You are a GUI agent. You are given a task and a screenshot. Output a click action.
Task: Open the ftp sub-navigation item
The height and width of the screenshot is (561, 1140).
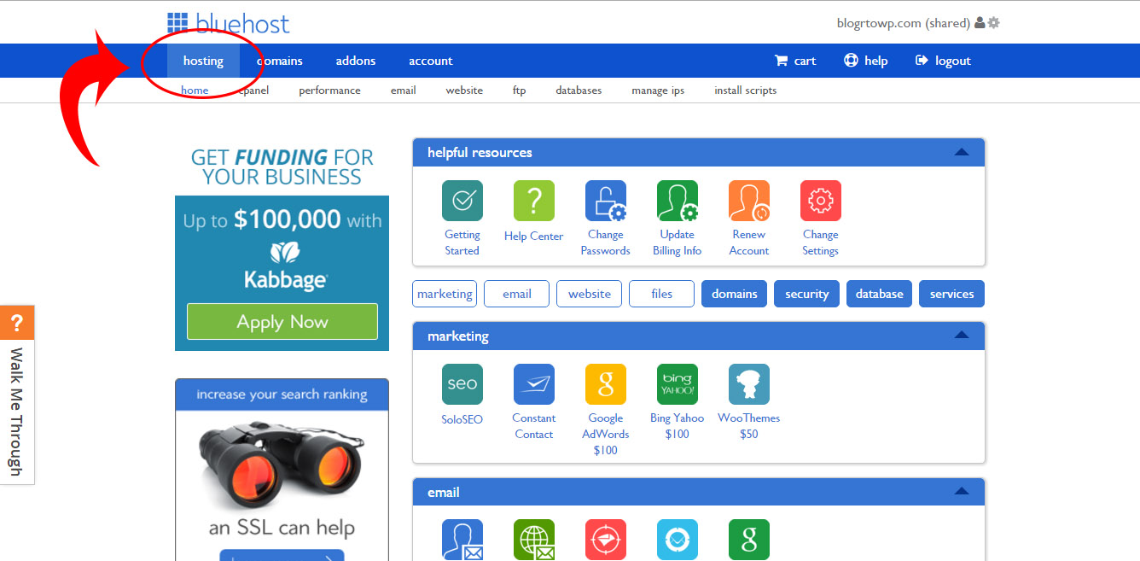point(520,91)
